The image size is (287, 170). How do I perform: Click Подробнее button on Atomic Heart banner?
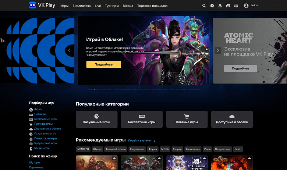tap(241, 68)
